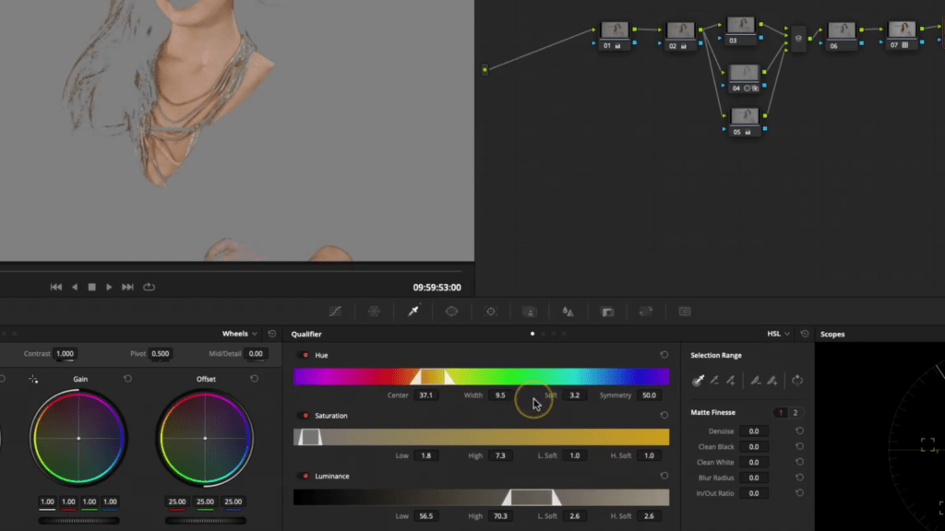Image resolution: width=945 pixels, height=531 pixels.
Task: Disable the Saturation qualifier toggle
Action: click(305, 416)
